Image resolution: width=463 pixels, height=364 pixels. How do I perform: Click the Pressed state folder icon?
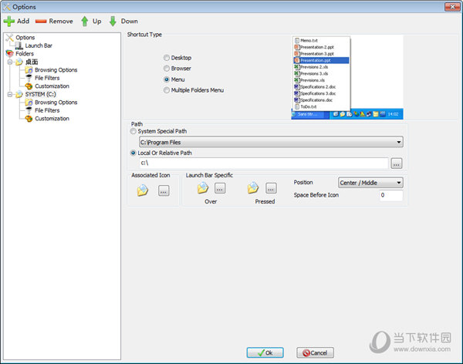(x=253, y=187)
